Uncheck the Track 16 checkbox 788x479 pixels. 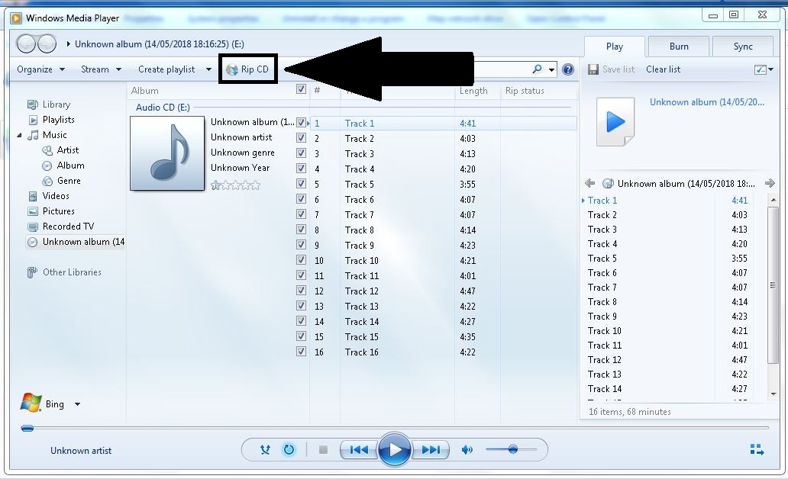click(301, 352)
